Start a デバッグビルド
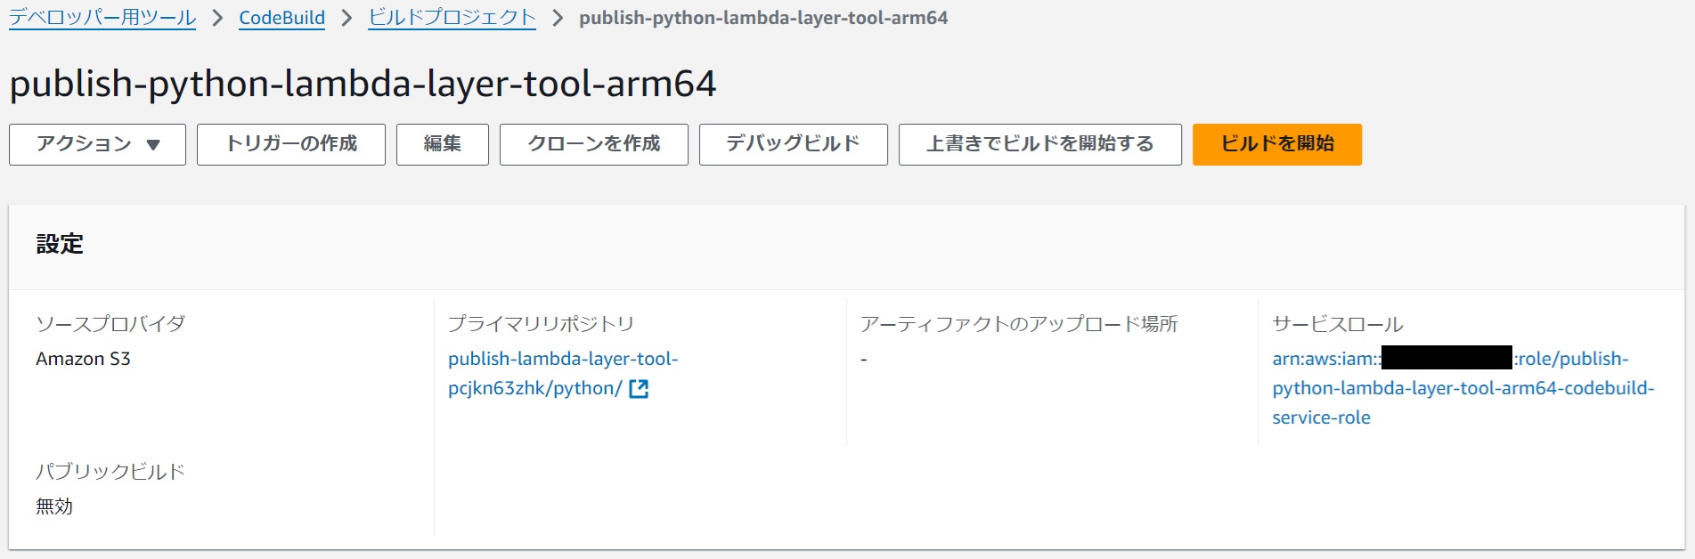Viewport: 1695px width, 559px height. [794, 144]
